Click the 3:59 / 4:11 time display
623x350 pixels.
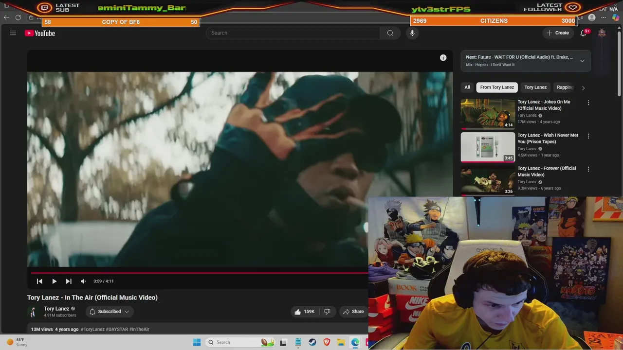tap(104, 281)
